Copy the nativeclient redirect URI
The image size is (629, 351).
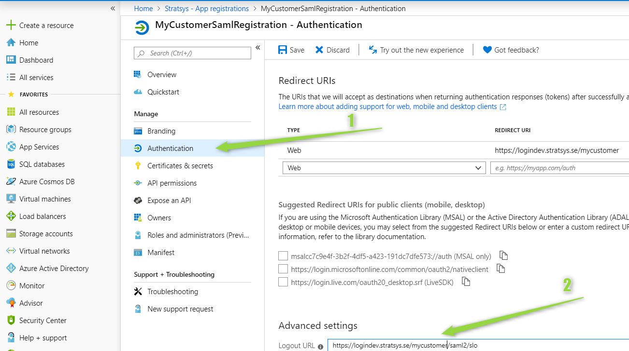point(500,269)
